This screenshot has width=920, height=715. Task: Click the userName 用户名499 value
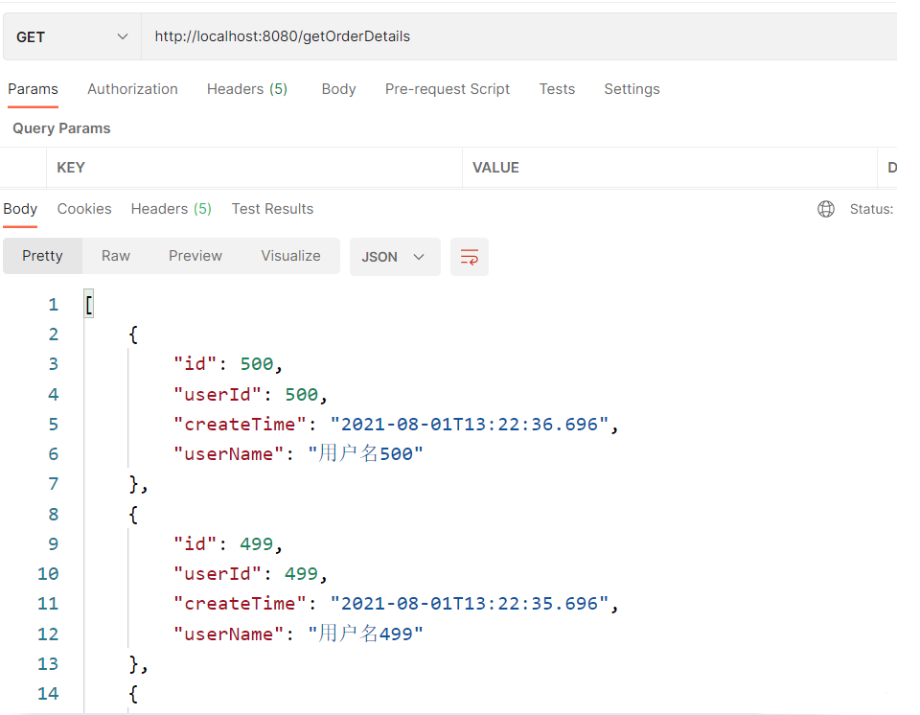(365, 634)
